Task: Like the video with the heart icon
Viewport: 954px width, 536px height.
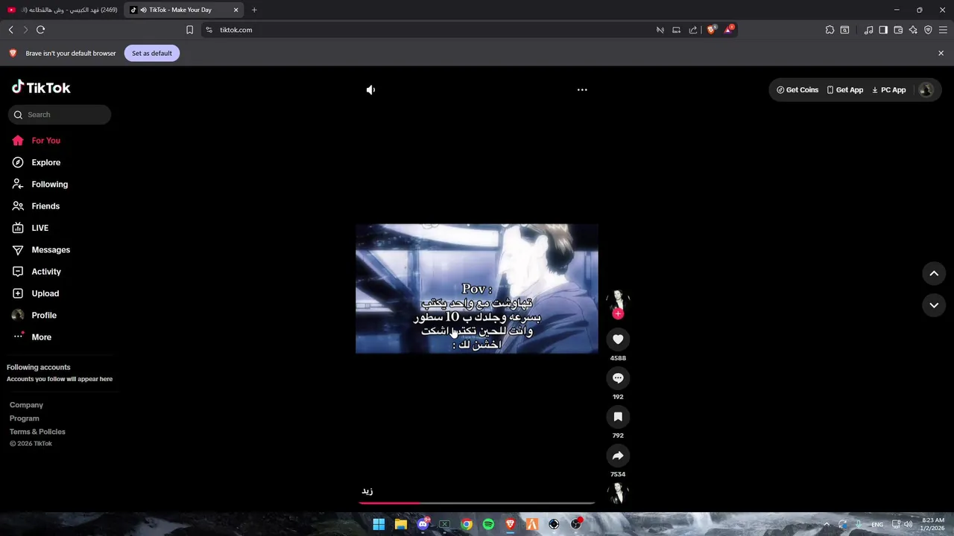Action: [618, 339]
